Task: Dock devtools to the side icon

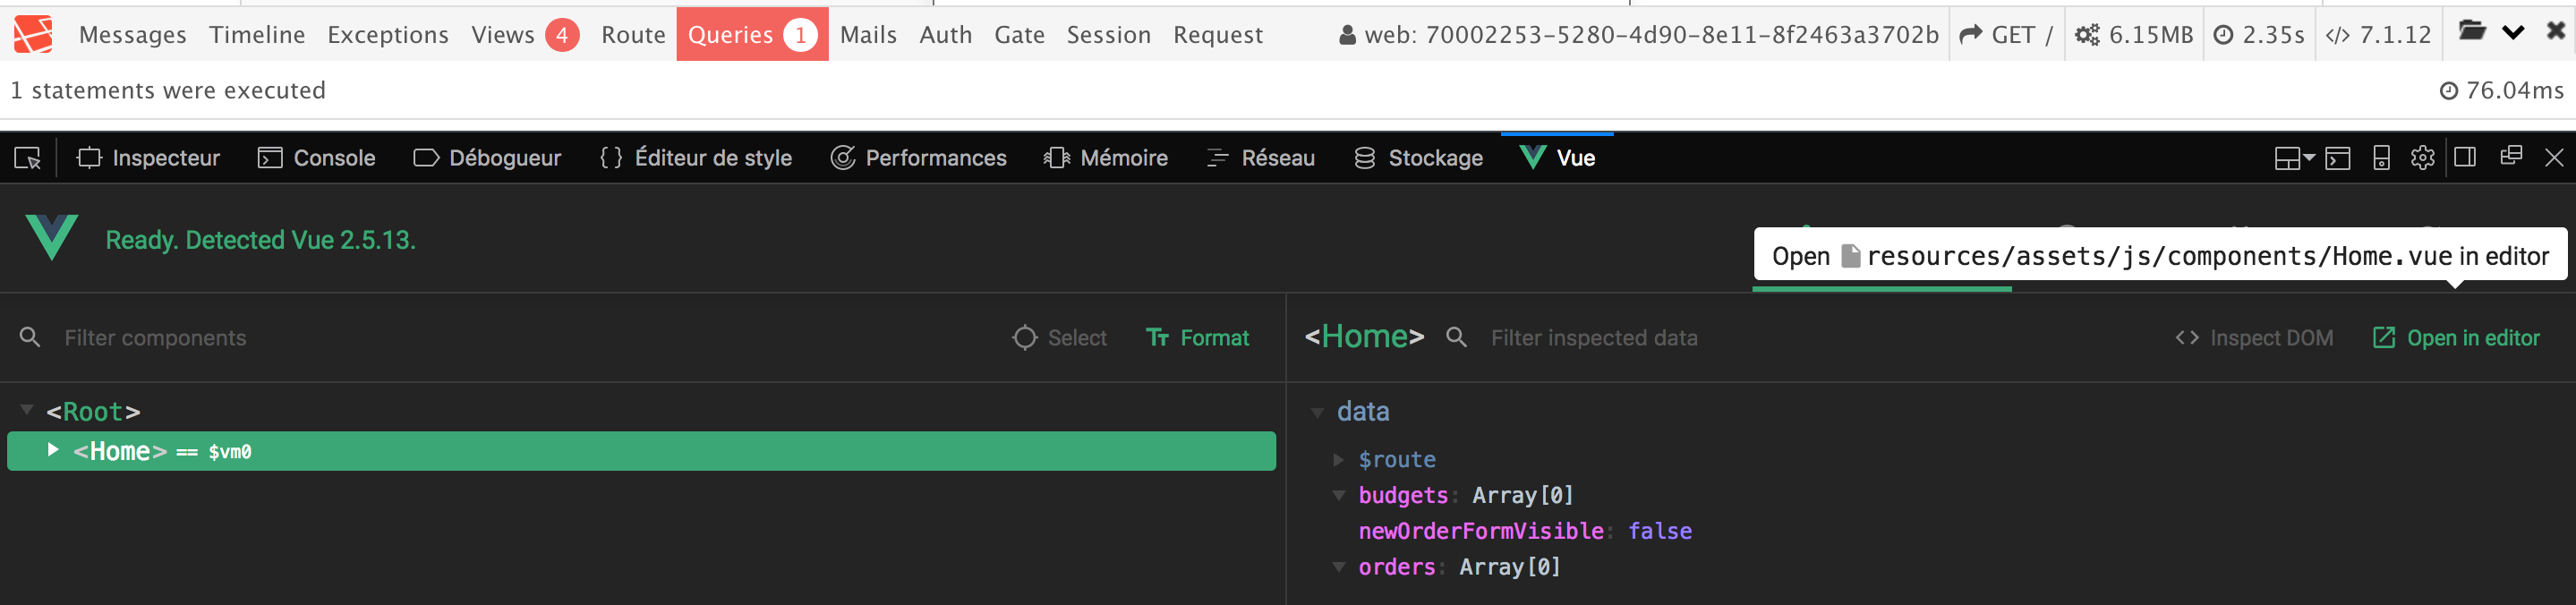Action: tap(2465, 157)
